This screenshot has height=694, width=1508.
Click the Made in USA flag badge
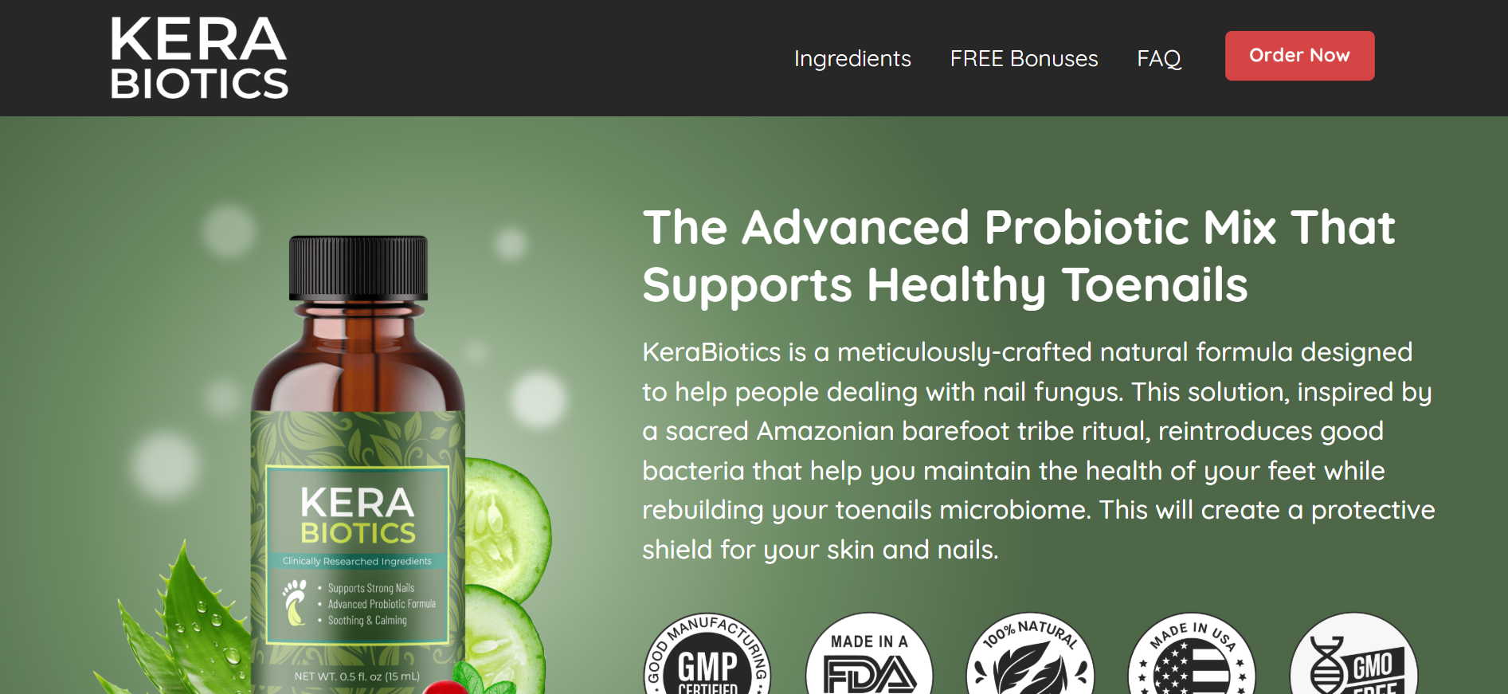tap(1192, 653)
